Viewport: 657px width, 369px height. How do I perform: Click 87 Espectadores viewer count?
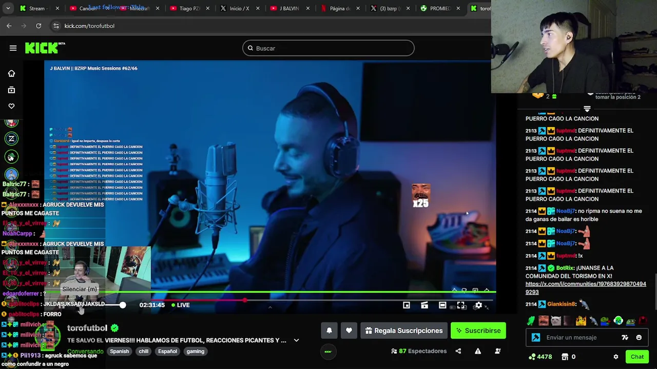[x=418, y=351]
